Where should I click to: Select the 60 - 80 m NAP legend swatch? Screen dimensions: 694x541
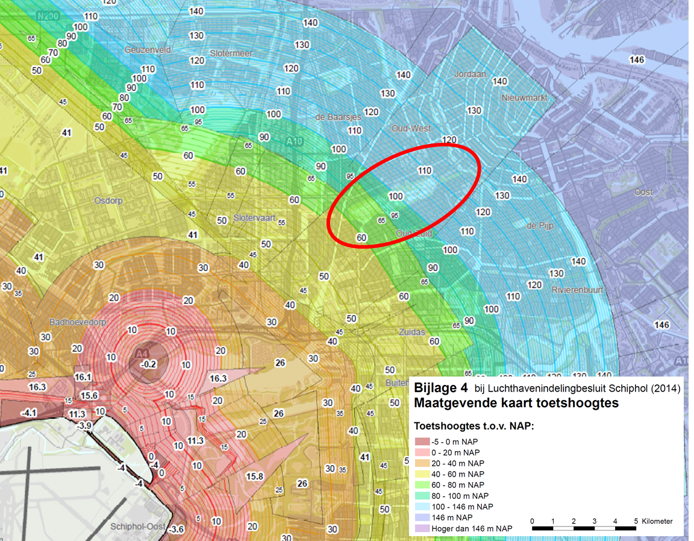pyautogui.click(x=422, y=485)
